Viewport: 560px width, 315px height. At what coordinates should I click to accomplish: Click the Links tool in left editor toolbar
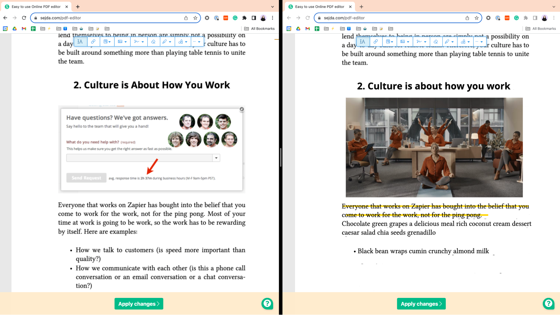coord(93,42)
